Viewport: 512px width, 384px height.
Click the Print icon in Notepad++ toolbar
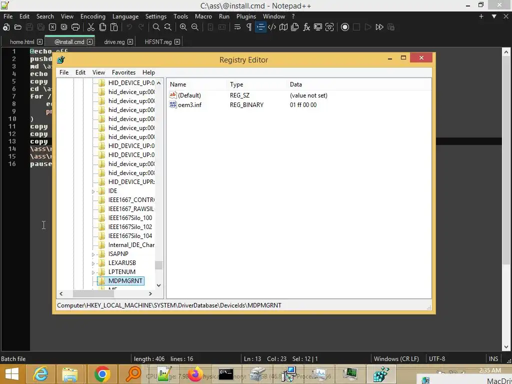(x=75, y=27)
